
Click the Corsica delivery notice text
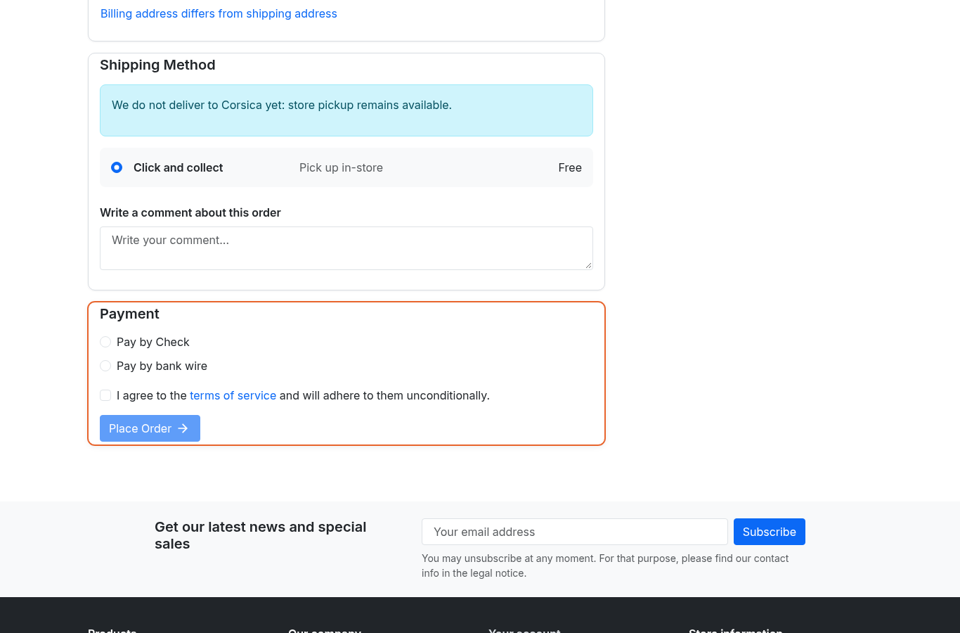coord(282,105)
